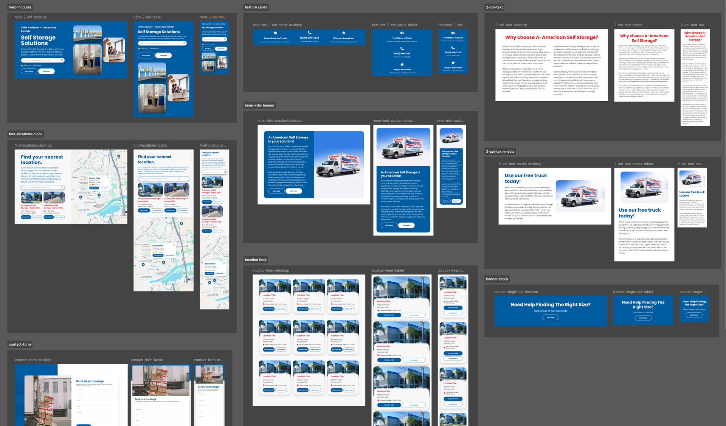Click the phone icon on features-3-col-cards-tablet
This screenshot has height=426, width=726.
(402, 48)
